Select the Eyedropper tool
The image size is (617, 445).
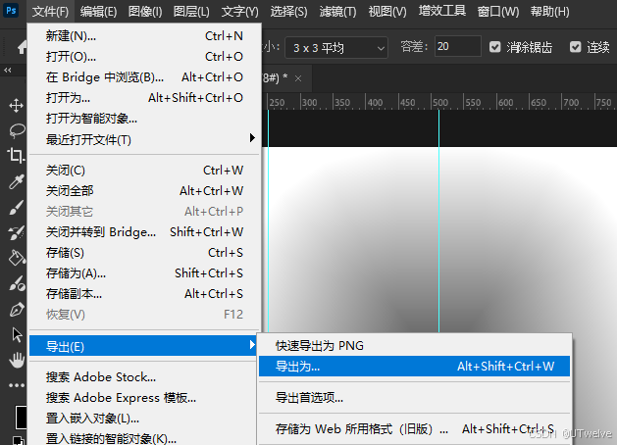pyautogui.click(x=17, y=181)
